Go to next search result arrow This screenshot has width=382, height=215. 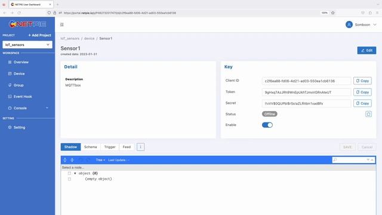click(368, 160)
